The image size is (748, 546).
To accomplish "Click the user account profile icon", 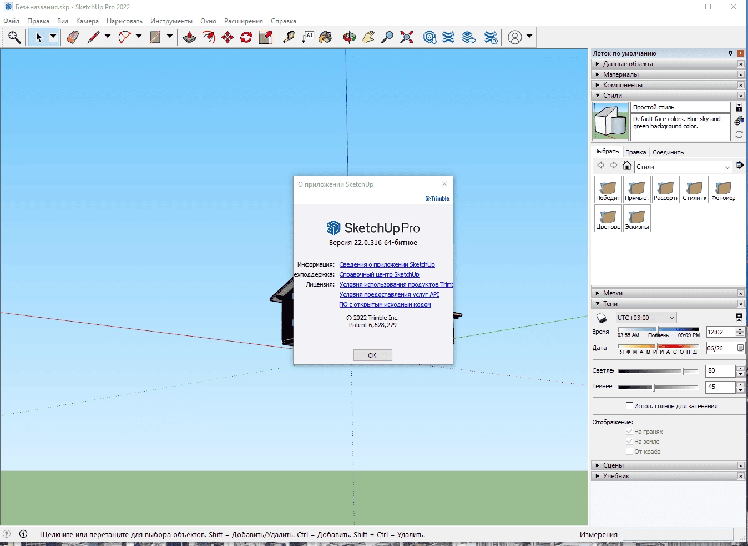I will point(515,37).
